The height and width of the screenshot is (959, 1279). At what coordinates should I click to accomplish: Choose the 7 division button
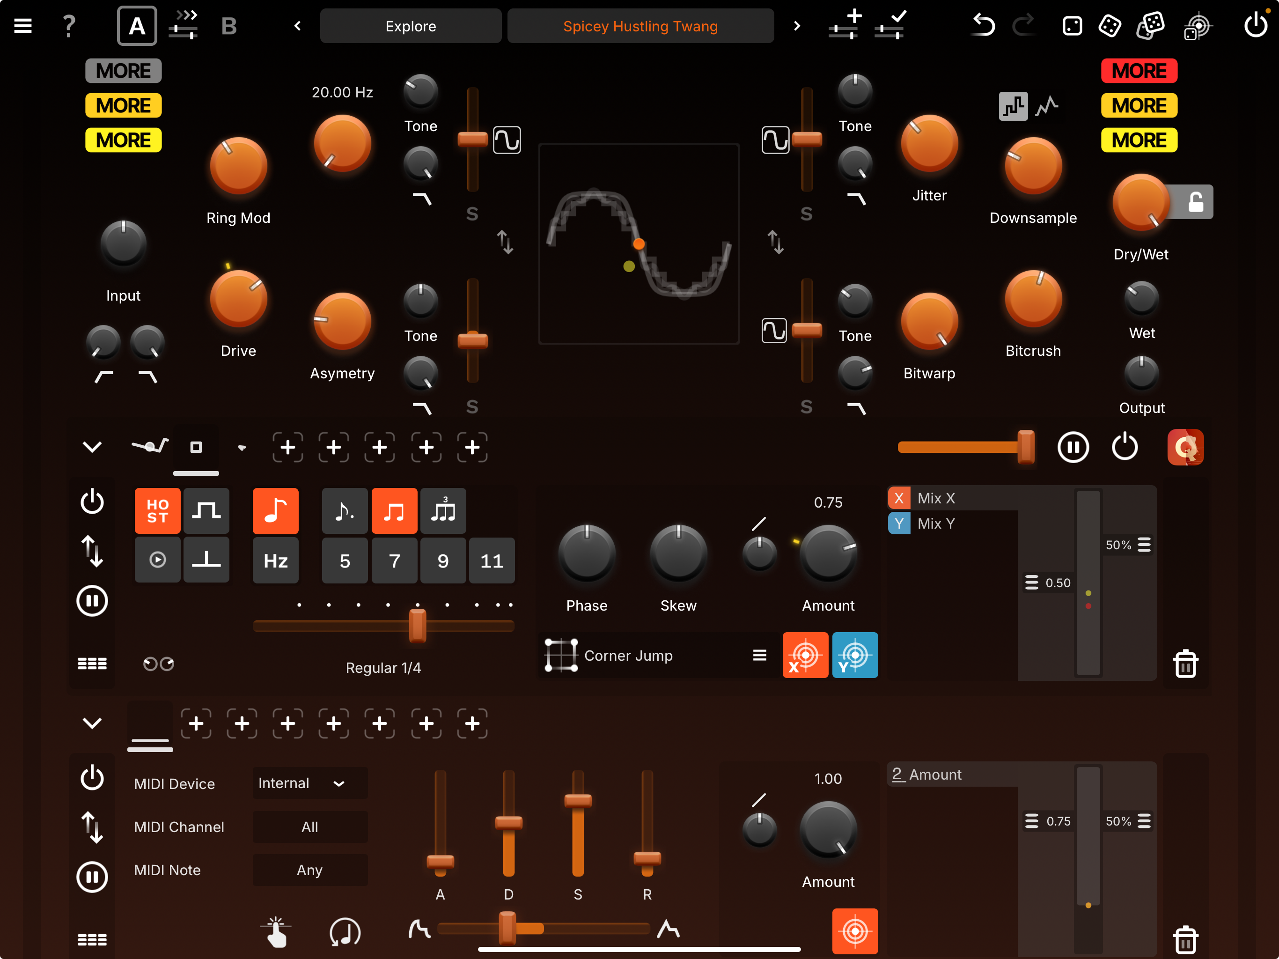click(394, 560)
